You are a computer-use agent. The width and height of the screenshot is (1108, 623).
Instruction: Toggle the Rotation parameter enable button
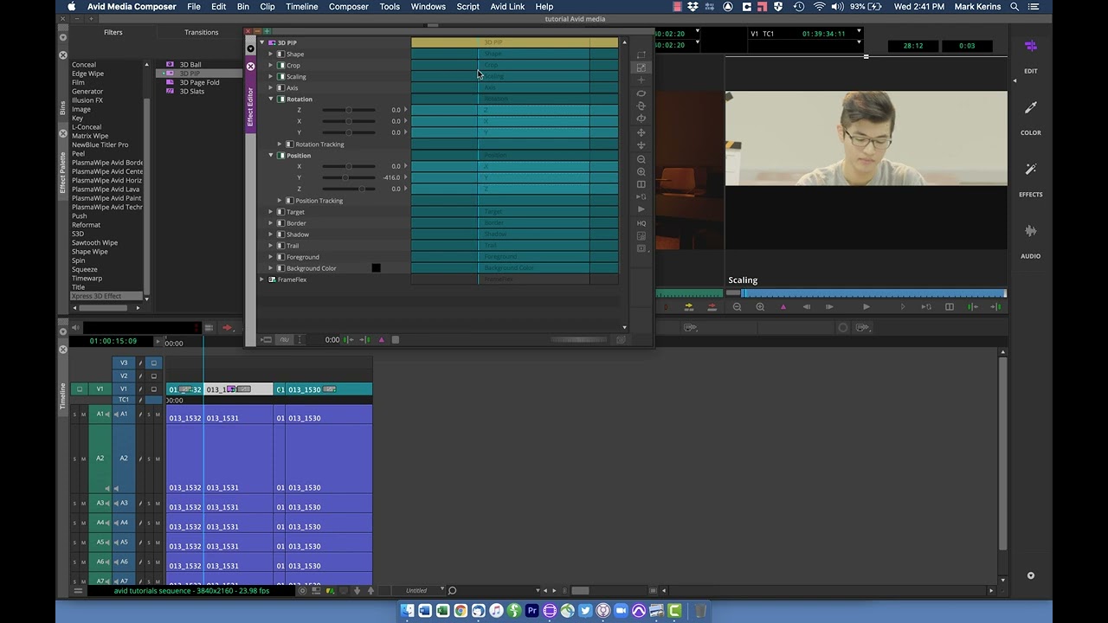click(280, 100)
